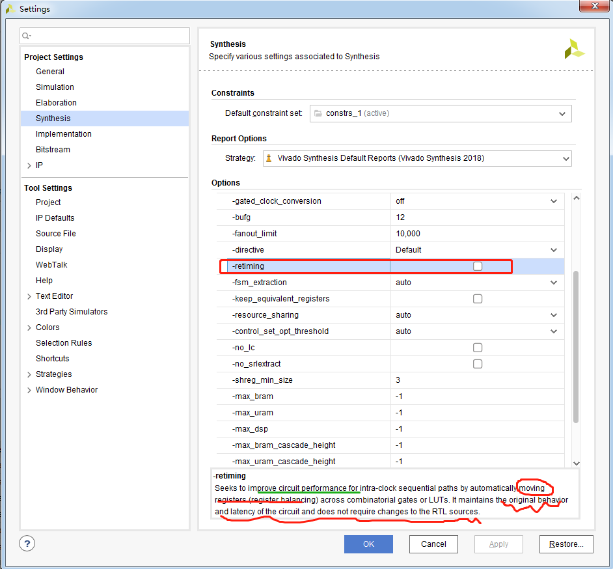The image size is (613, 569).
Task: Open the Report Options Strategy dropdown
Action: [417, 158]
